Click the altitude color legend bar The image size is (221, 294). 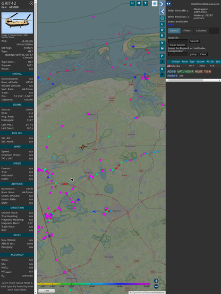pos(93,284)
